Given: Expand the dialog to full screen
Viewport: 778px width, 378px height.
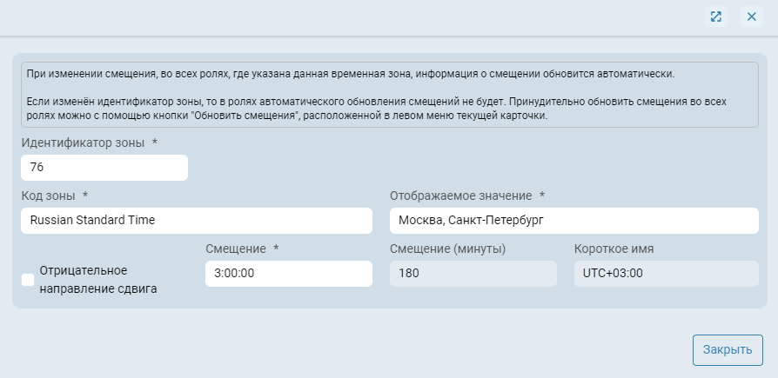Looking at the screenshot, I should (x=715, y=17).
